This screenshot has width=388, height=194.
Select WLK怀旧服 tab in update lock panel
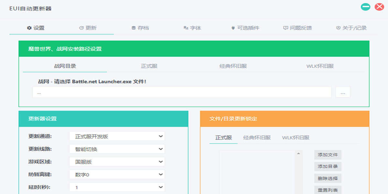click(296, 137)
